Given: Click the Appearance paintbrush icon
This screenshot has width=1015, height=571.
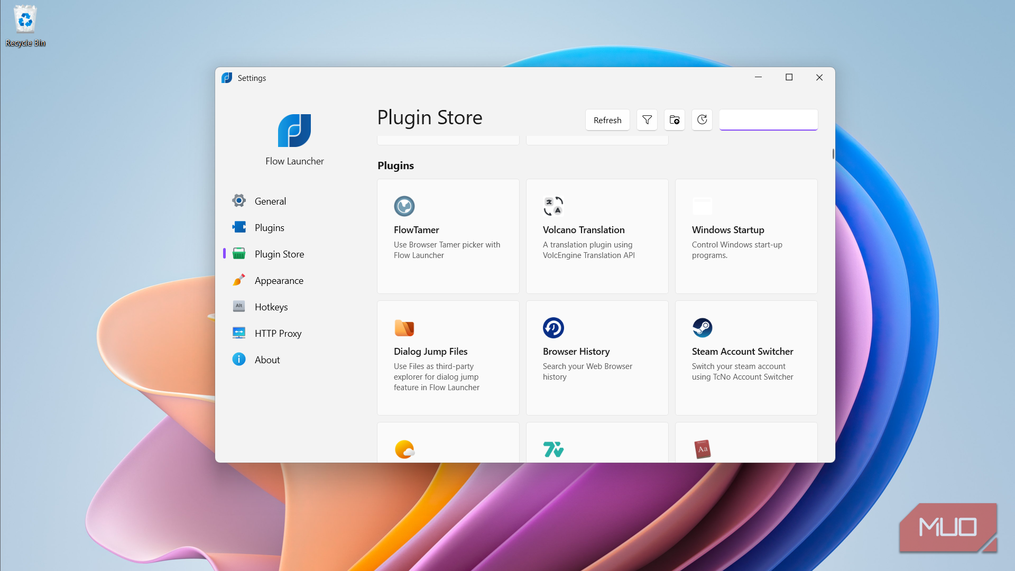Looking at the screenshot, I should (x=239, y=280).
